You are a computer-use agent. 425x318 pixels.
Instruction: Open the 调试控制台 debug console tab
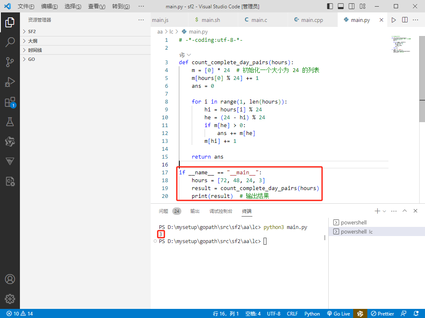click(x=221, y=211)
